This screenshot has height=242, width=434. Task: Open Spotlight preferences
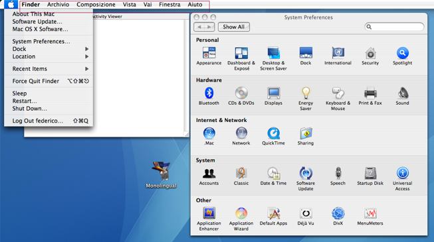[x=403, y=56]
